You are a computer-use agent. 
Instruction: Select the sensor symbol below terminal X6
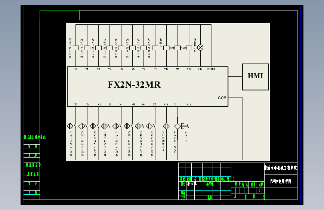[139, 126]
